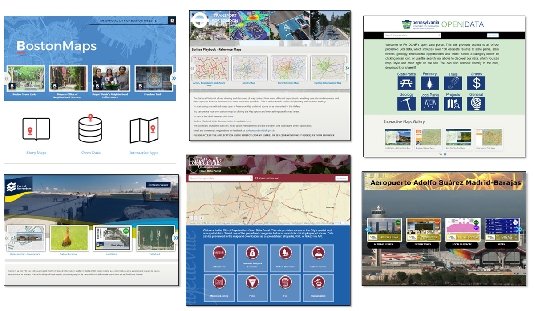
Task: Click the Projects map search icon
Action: click(453, 104)
